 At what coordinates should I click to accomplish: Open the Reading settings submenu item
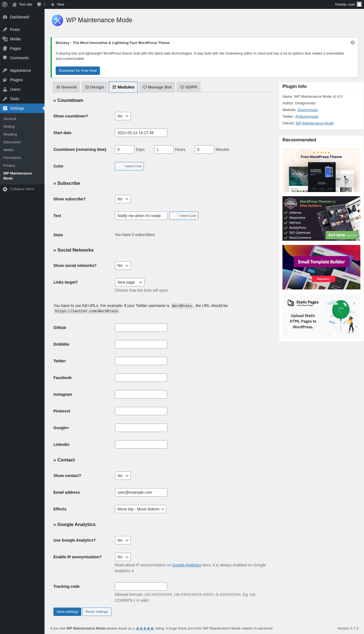(10, 134)
